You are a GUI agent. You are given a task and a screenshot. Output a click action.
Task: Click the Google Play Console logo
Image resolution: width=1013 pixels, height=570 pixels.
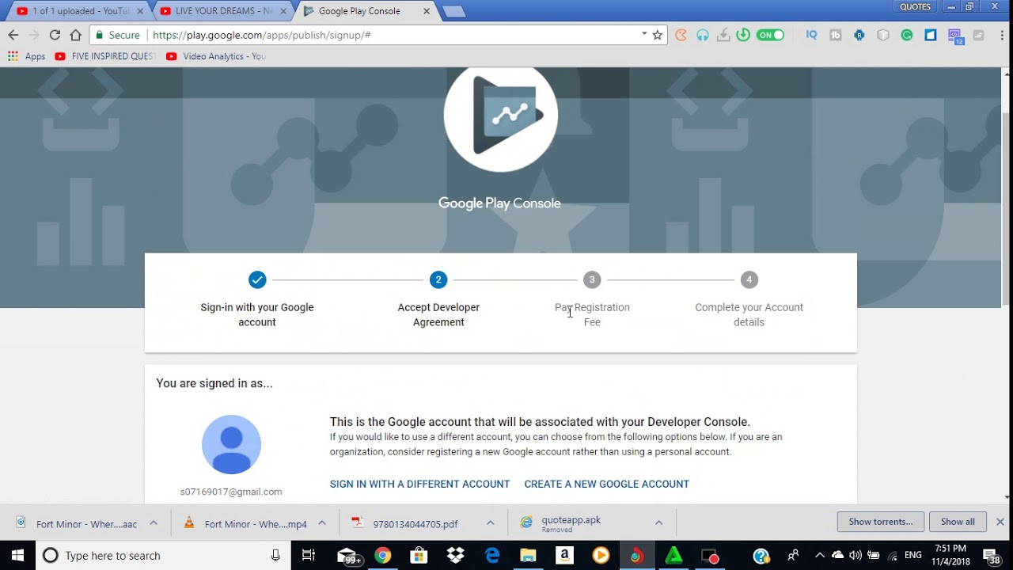point(501,115)
